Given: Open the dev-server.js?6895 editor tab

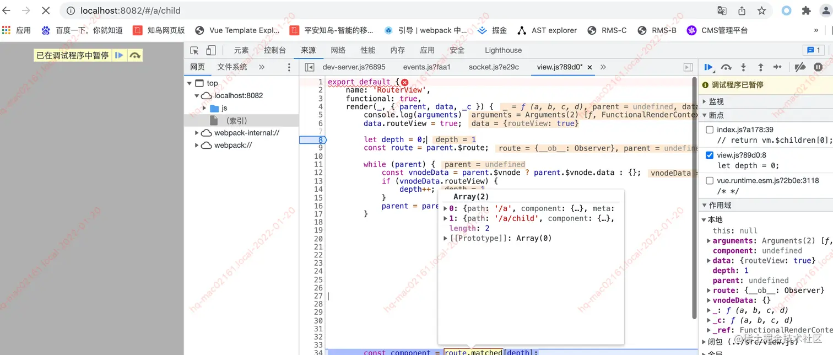Looking at the screenshot, I should [354, 67].
